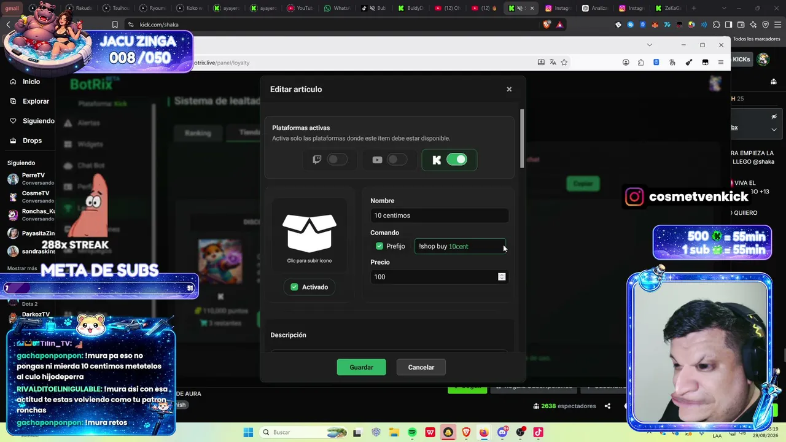Hide the pinned chat message eye icon
Viewport: 786px width, 442px height.
coord(774,117)
